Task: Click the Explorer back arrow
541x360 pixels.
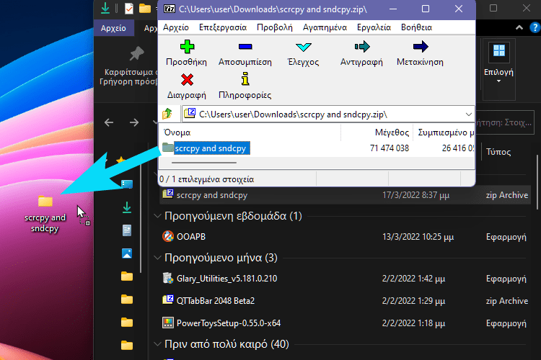Action: 109,122
